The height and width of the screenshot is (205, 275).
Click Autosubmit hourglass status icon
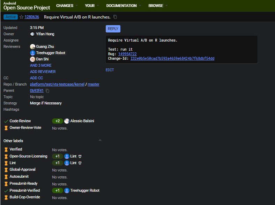tap(6, 177)
